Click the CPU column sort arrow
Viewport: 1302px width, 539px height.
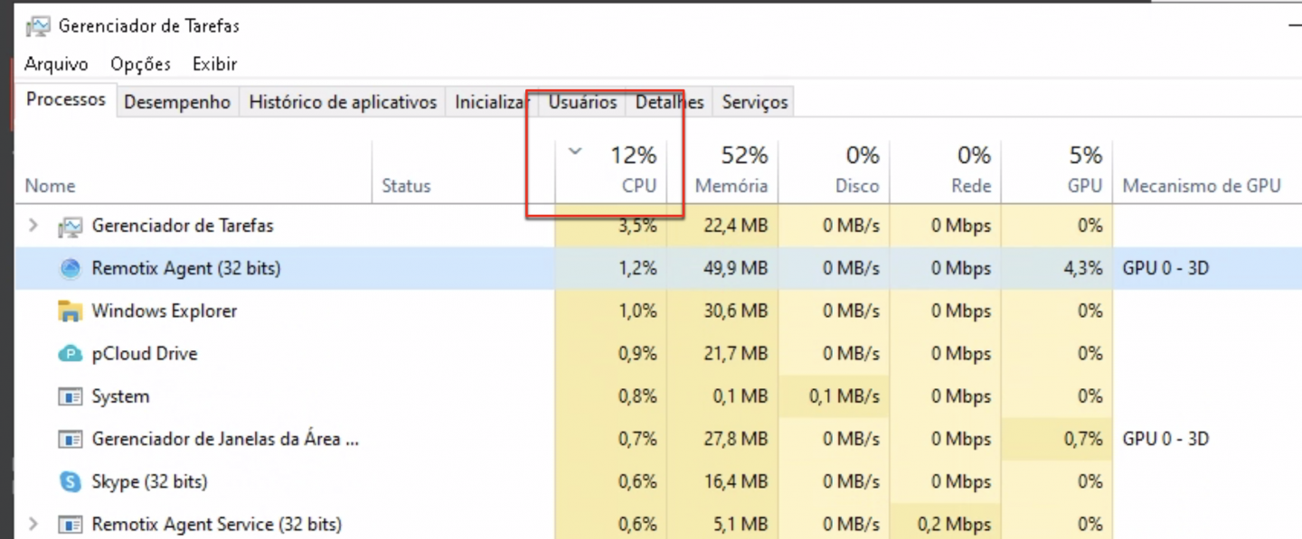575,152
